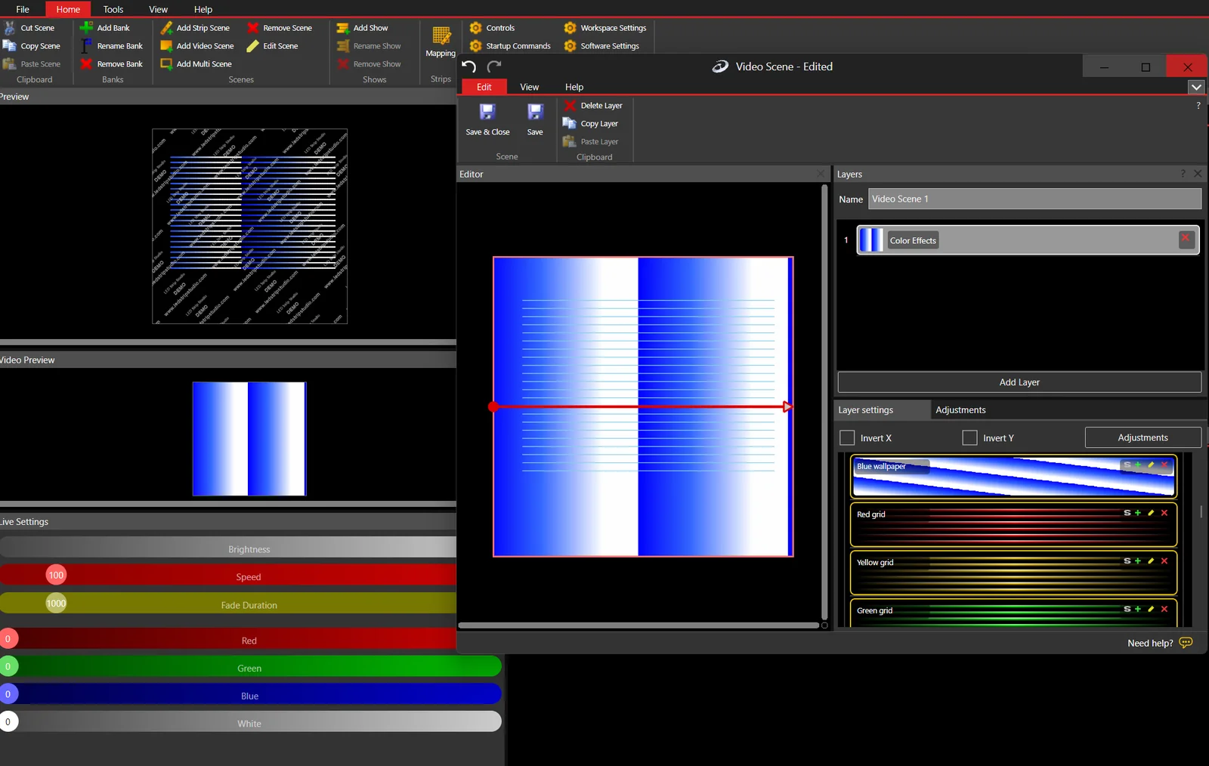Switch to the View tab in Video Scene
This screenshot has width=1209, height=766.
[x=530, y=87]
